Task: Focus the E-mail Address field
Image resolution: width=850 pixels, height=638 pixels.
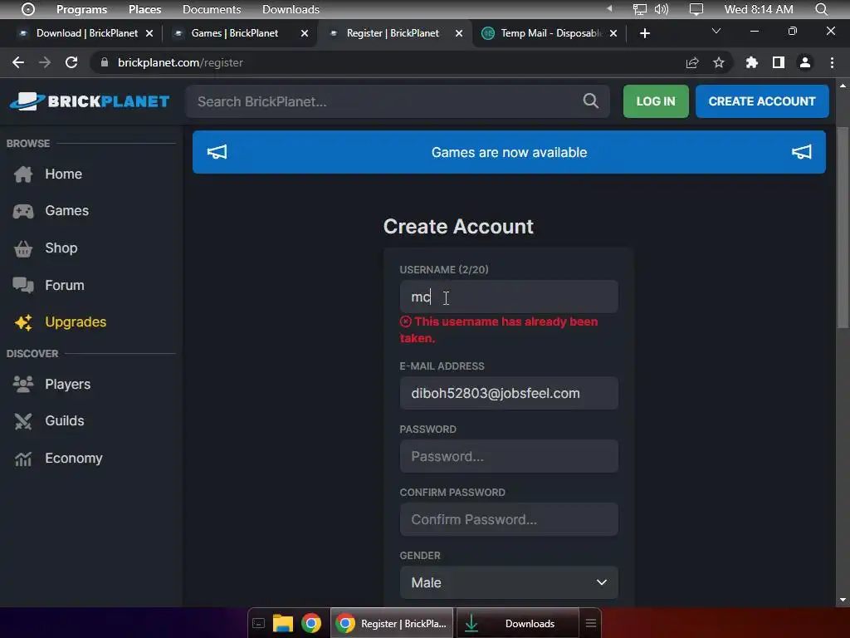Action: point(509,393)
